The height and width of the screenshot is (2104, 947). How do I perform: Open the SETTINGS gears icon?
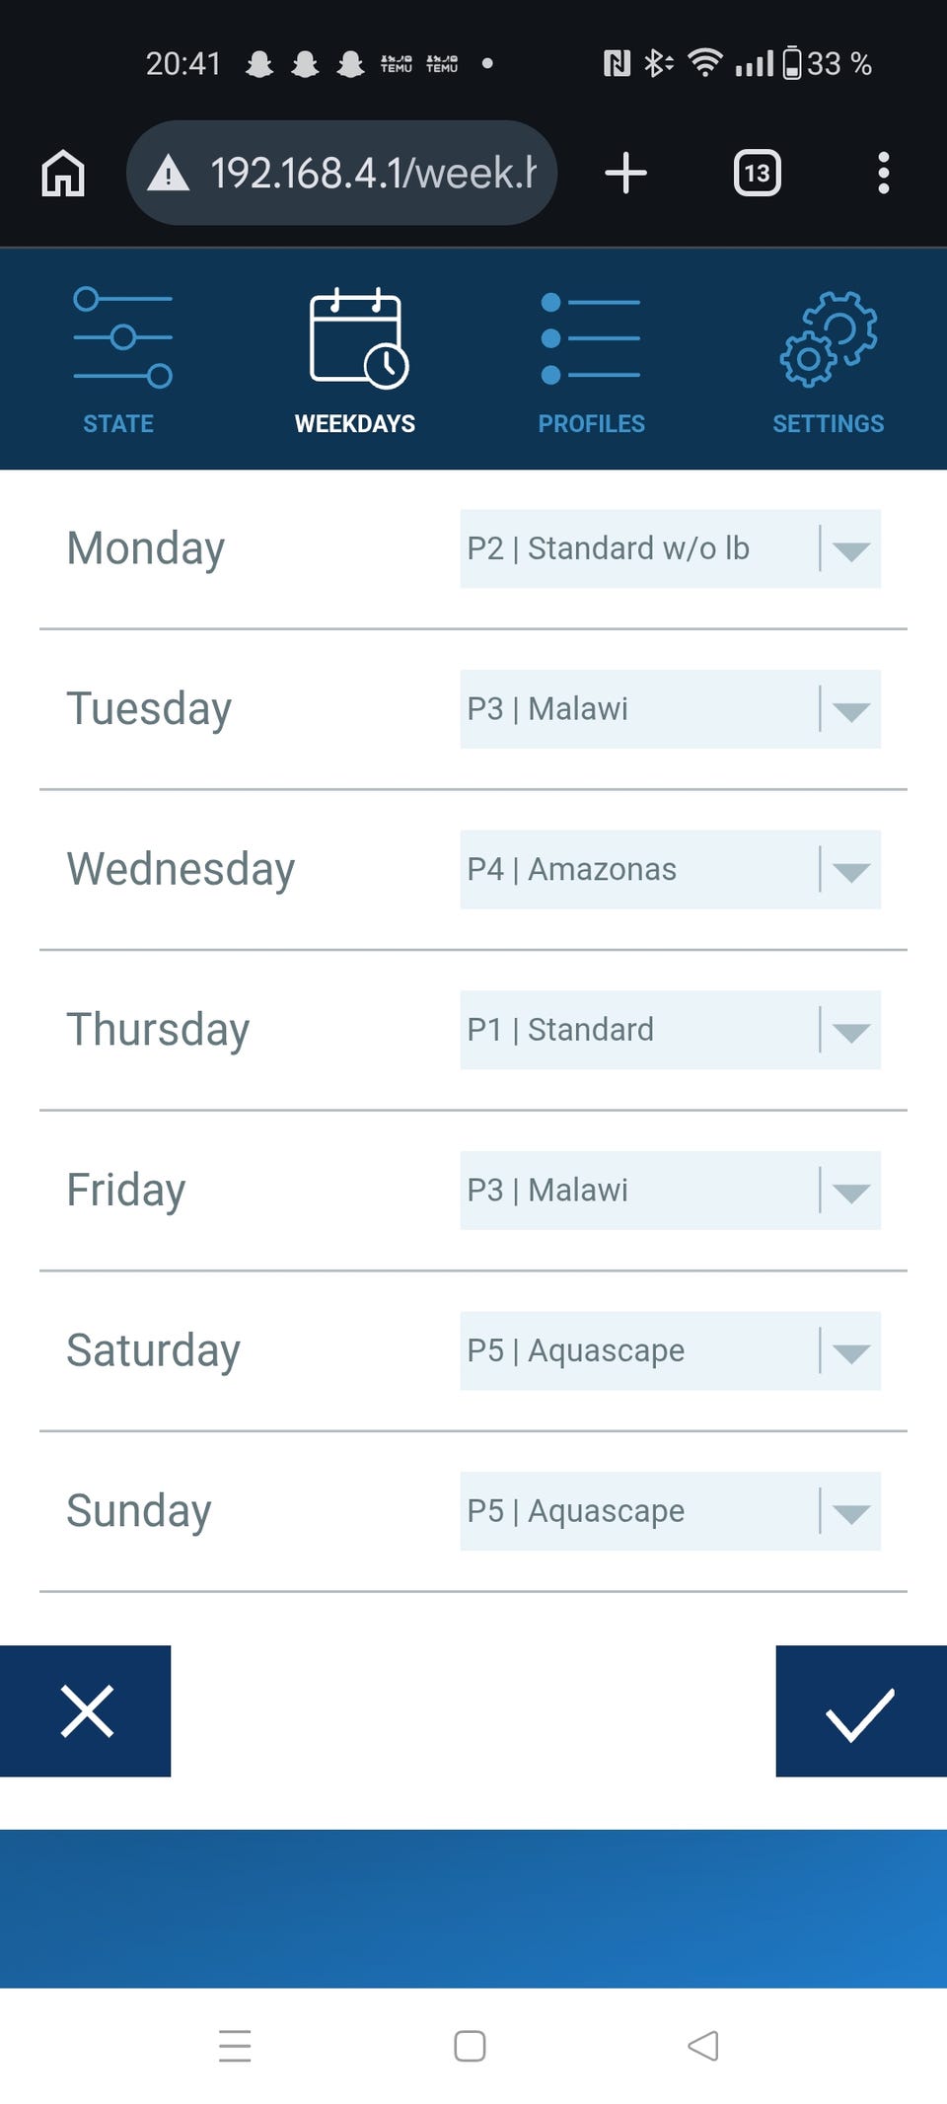(828, 338)
